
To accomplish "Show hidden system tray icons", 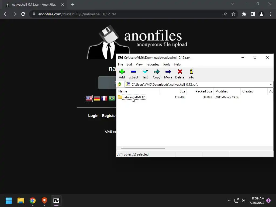I will click(x=229, y=201).
